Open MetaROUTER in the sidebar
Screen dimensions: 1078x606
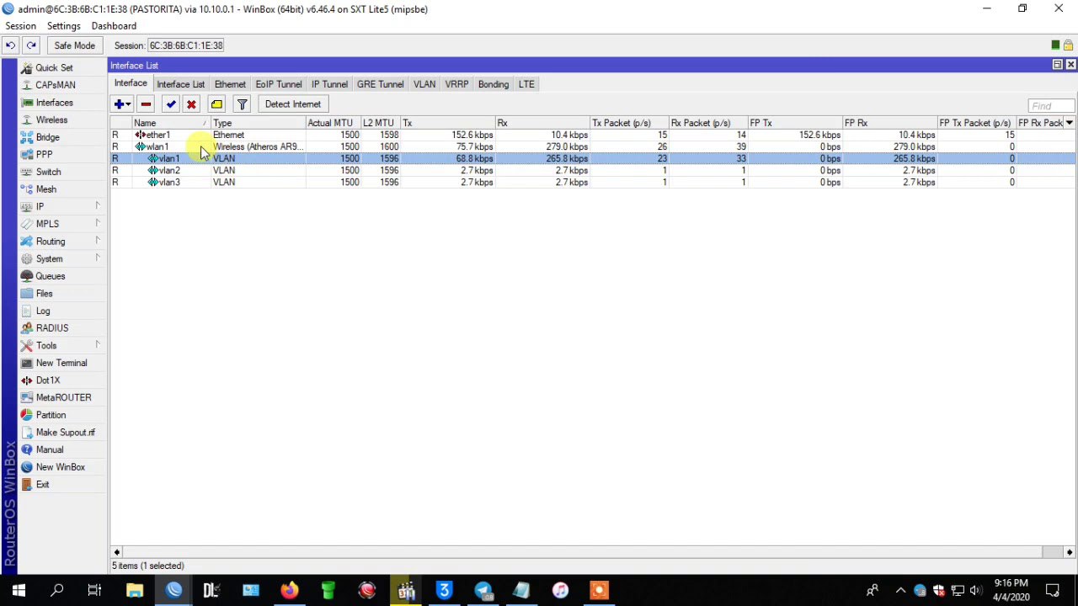[63, 397]
